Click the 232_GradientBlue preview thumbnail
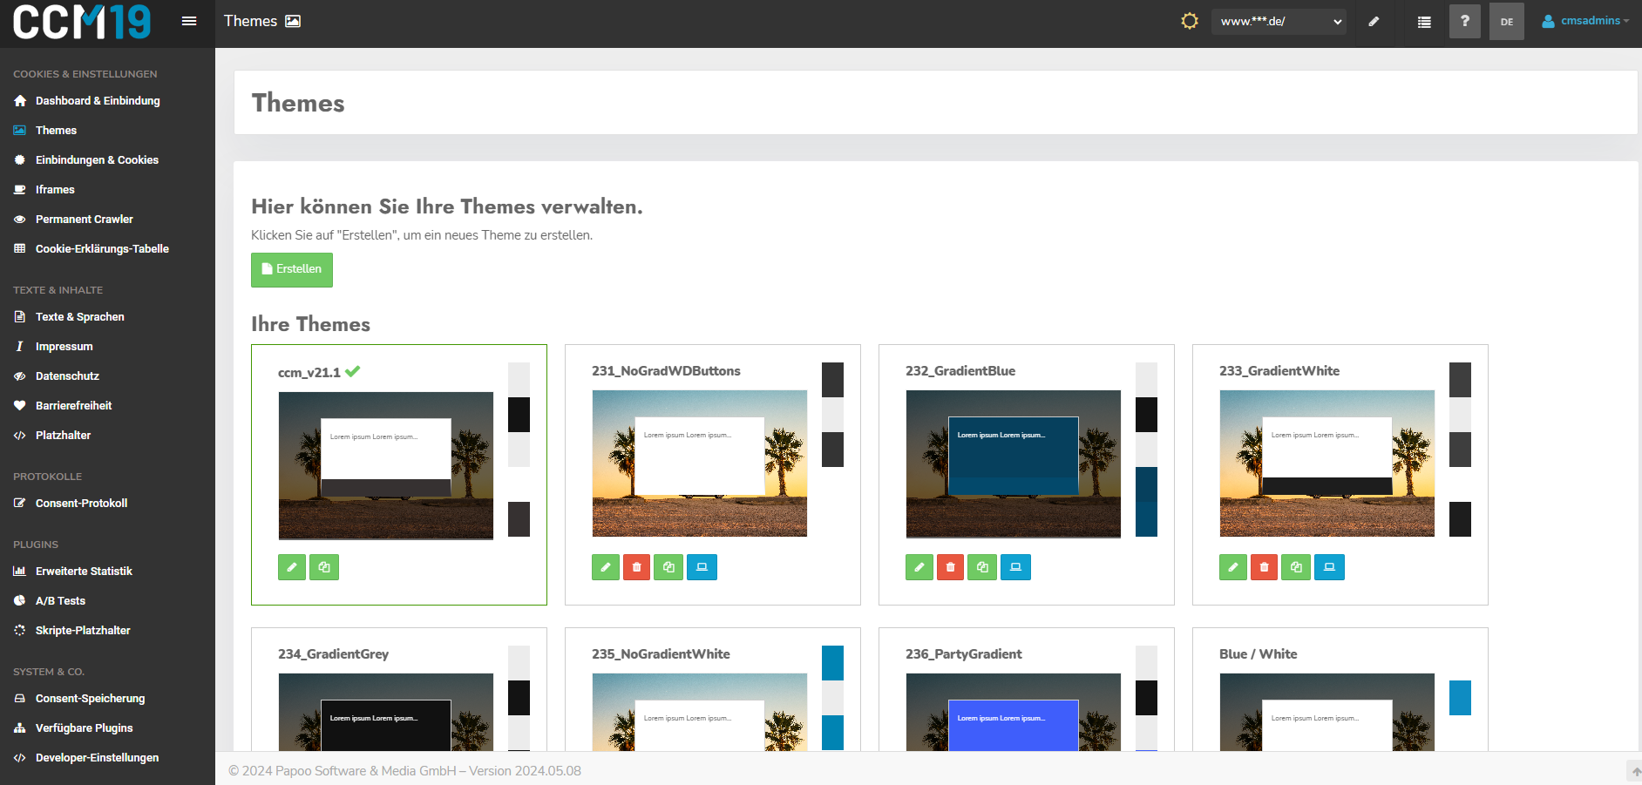This screenshot has width=1642, height=785. pyautogui.click(x=1014, y=464)
